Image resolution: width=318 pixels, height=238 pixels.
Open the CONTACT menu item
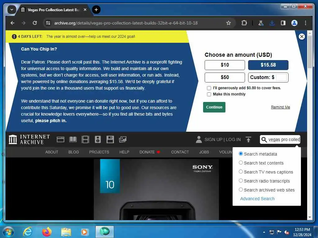(x=180, y=152)
